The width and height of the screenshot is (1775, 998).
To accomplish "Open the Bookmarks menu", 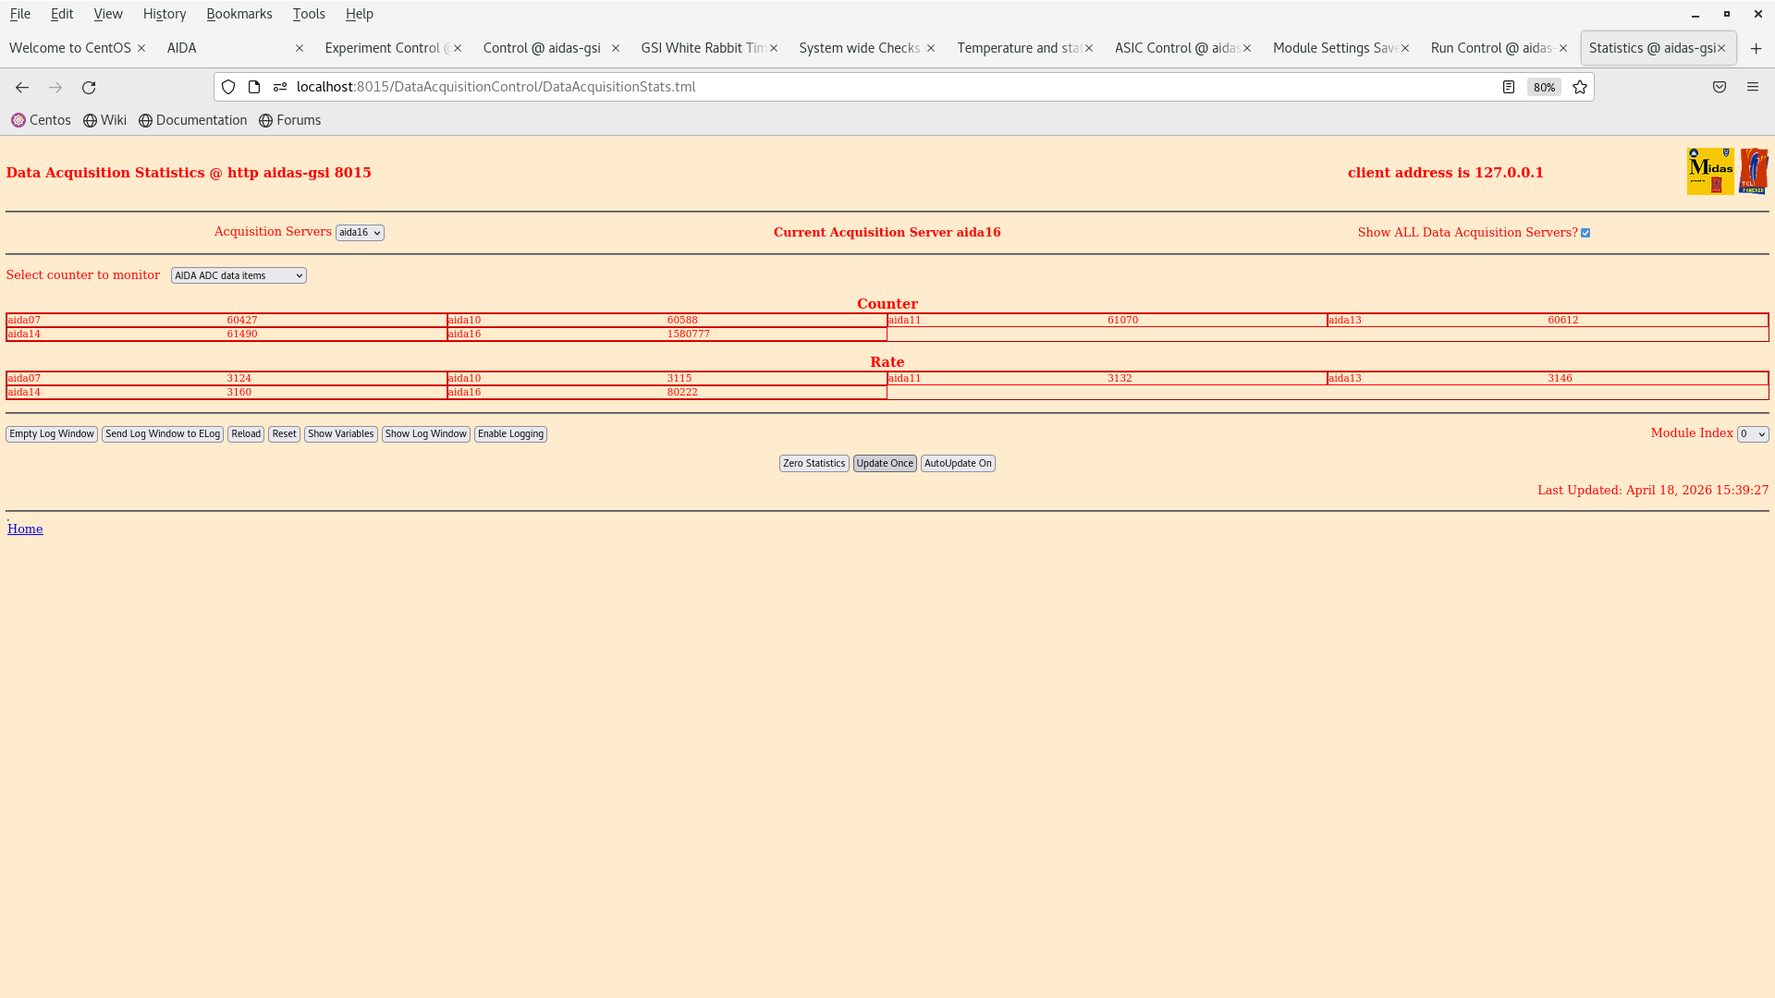I will click(x=239, y=13).
